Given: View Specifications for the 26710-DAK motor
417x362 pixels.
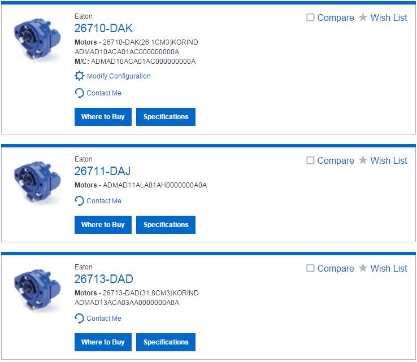Looking at the screenshot, I should coord(166,117).
